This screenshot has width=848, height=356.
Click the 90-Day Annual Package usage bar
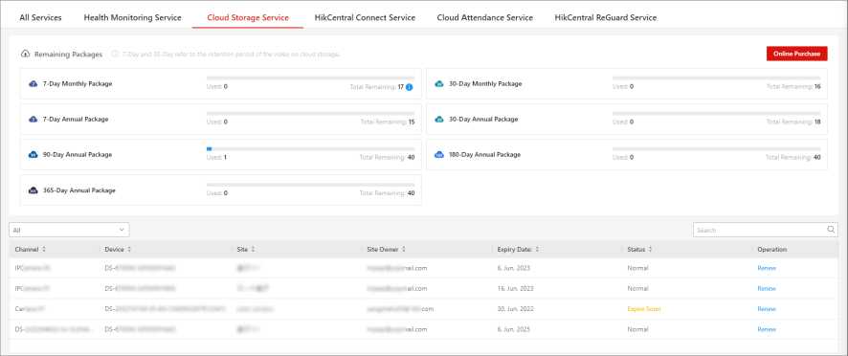[x=310, y=148]
